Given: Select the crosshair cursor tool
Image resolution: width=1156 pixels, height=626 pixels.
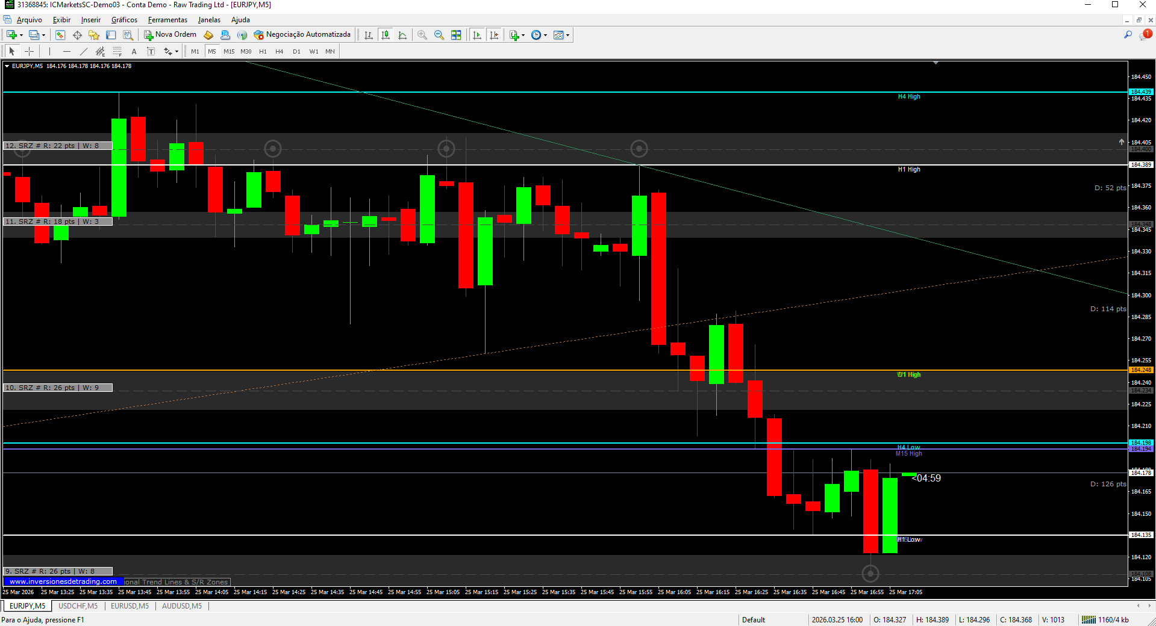Looking at the screenshot, I should [29, 52].
